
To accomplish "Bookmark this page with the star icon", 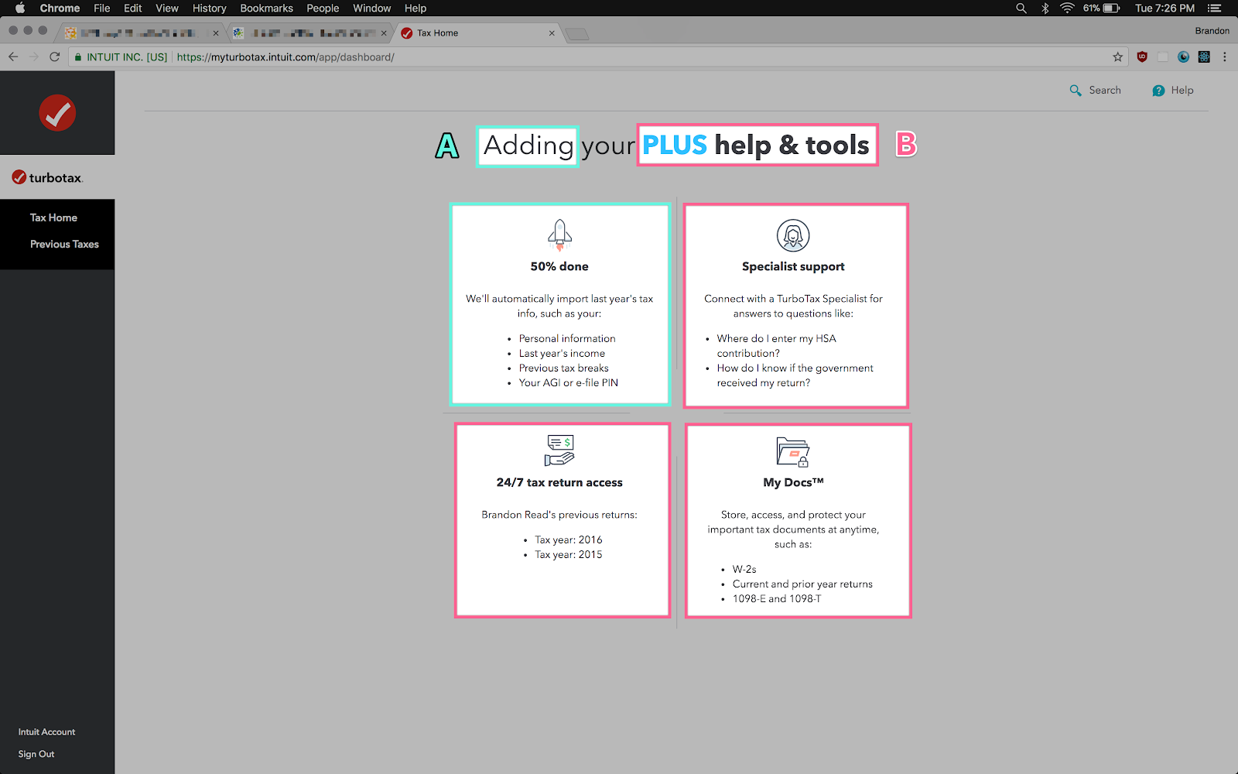I will 1118,57.
